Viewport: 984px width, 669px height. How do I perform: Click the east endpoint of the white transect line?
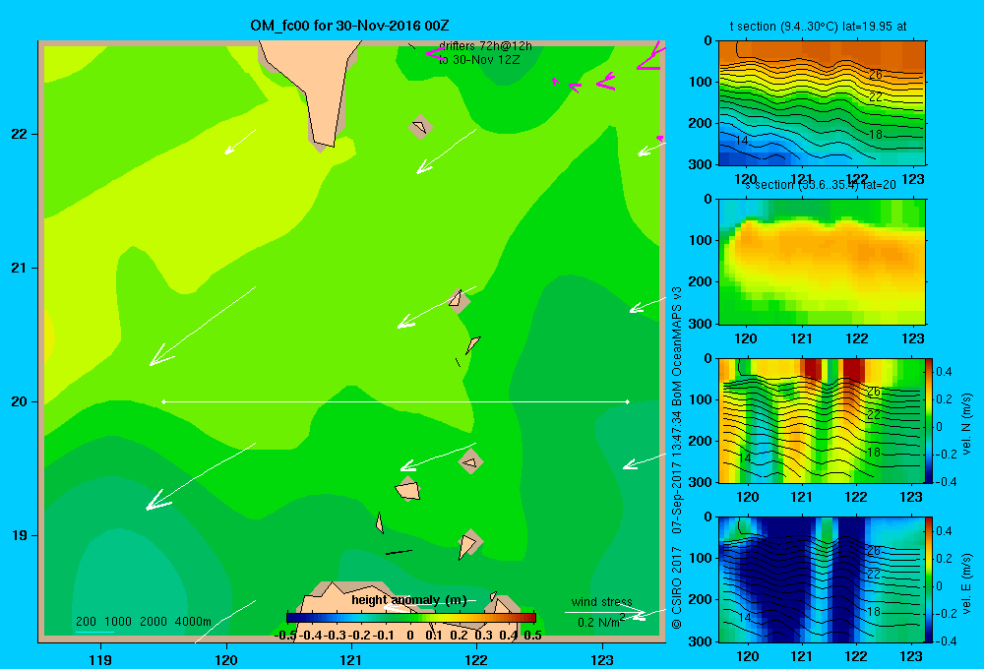[x=628, y=401]
